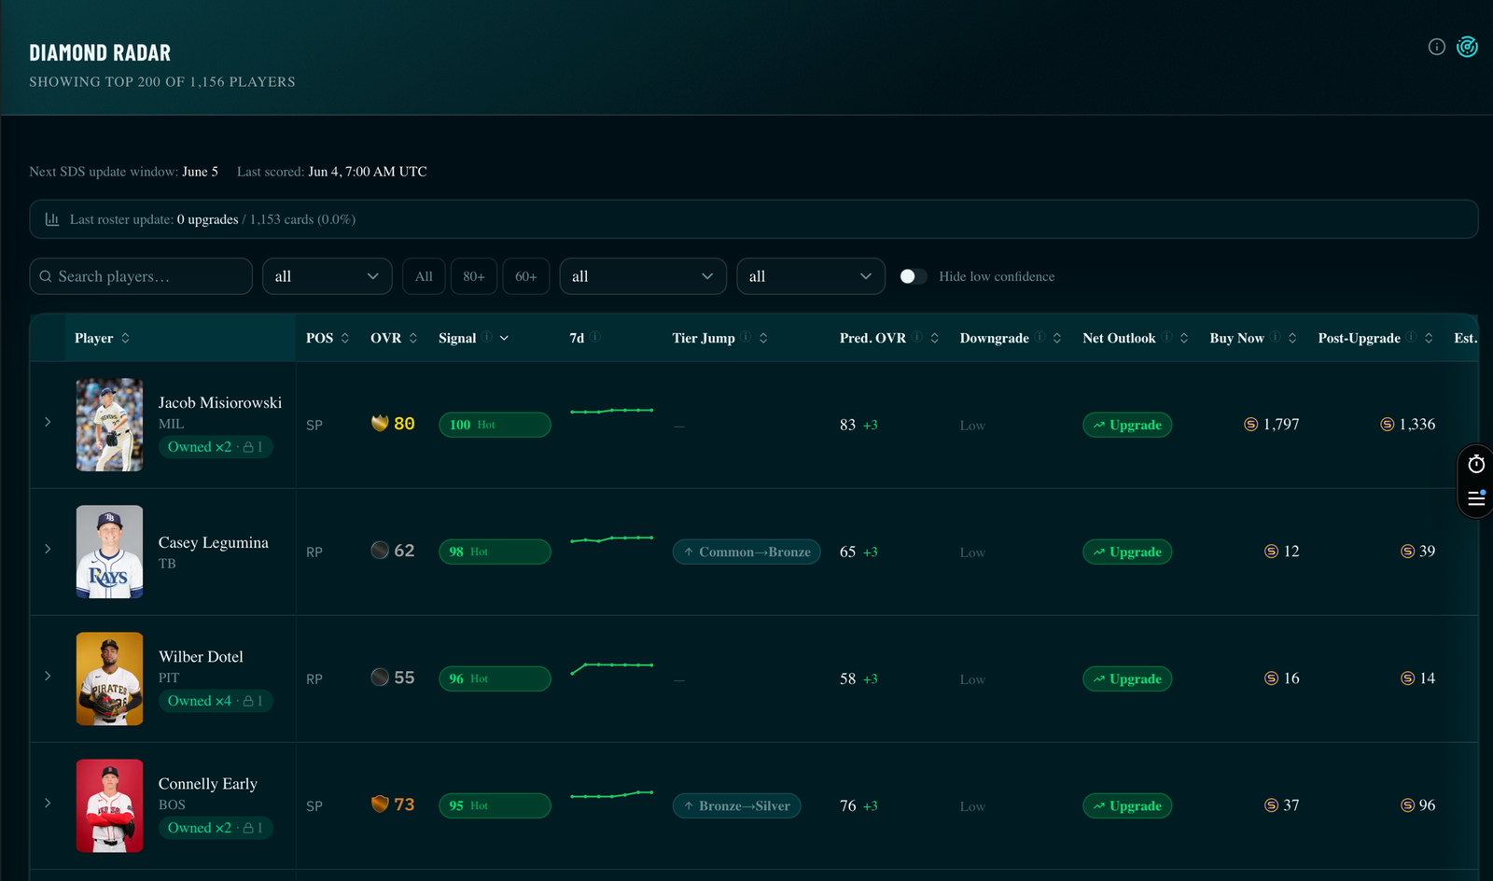Open the timer stopwatch icon on side widget

click(1476, 464)
